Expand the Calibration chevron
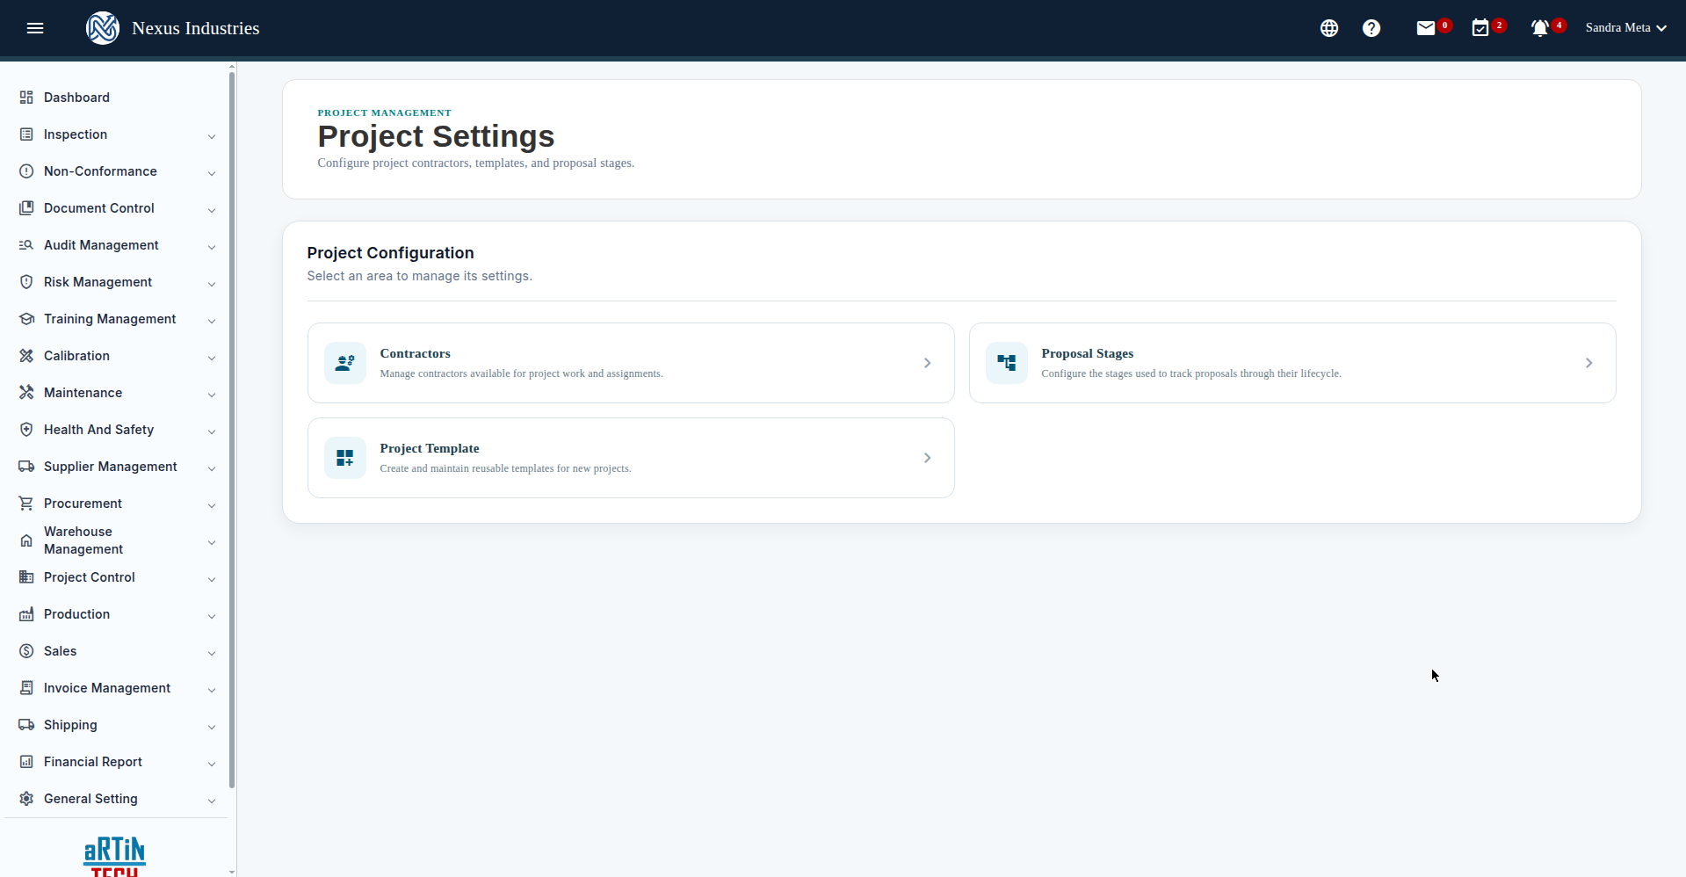Screen dimensions: 1686x877 (212, 358)
